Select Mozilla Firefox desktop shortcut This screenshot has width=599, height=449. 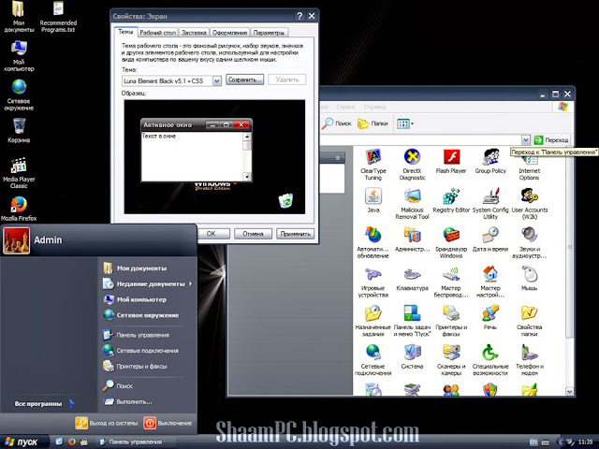coord(19,209)
